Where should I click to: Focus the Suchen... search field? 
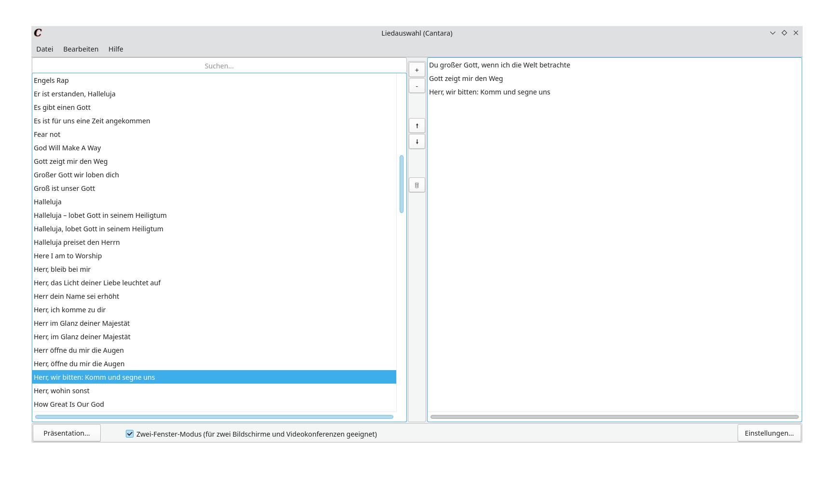(219, 66)
